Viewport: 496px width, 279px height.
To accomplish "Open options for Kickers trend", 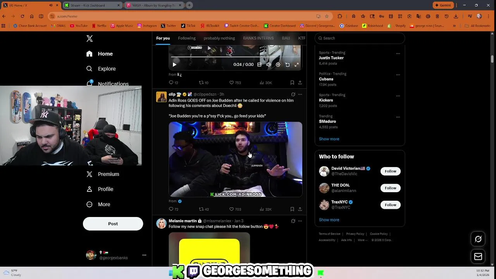I will click(x=398, y=96).
